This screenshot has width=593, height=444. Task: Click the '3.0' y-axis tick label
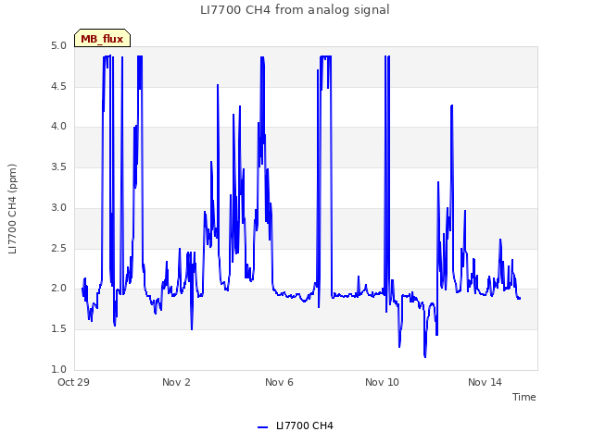click(x=58, y=207)
